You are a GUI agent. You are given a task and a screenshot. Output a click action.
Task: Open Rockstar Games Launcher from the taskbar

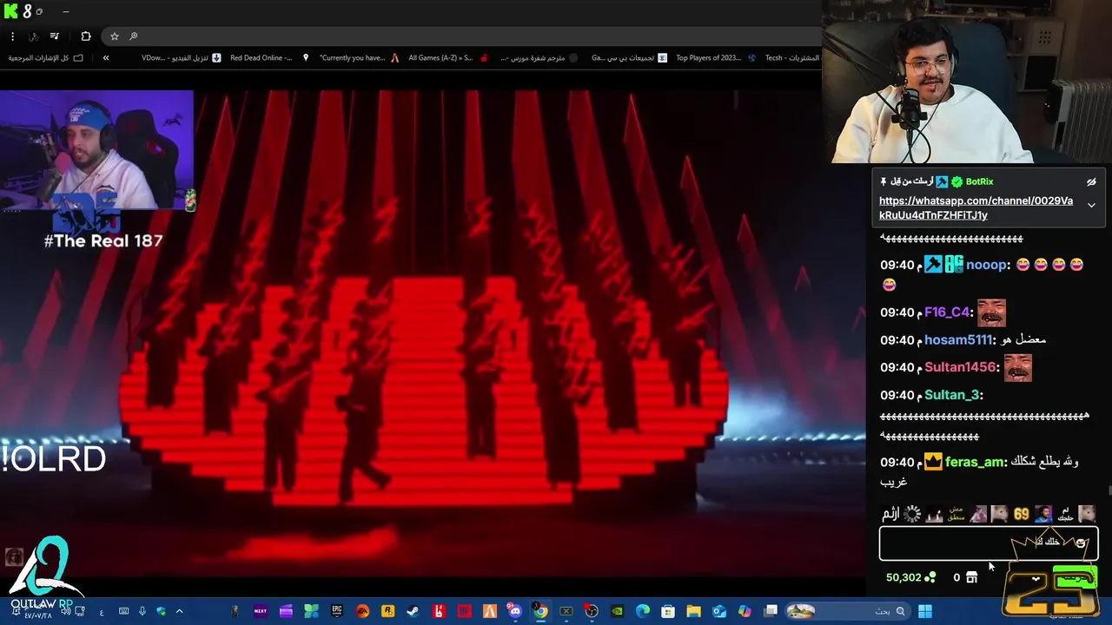387,612
